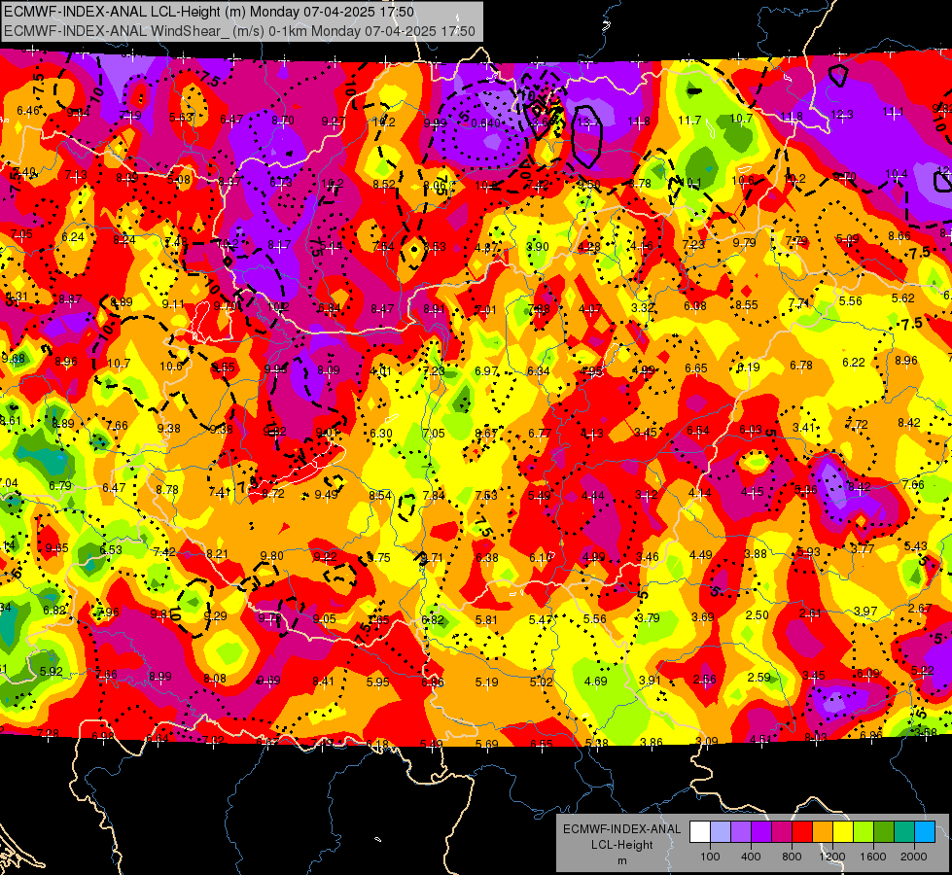Click the legend tick label 100

[x=710, y=857]
